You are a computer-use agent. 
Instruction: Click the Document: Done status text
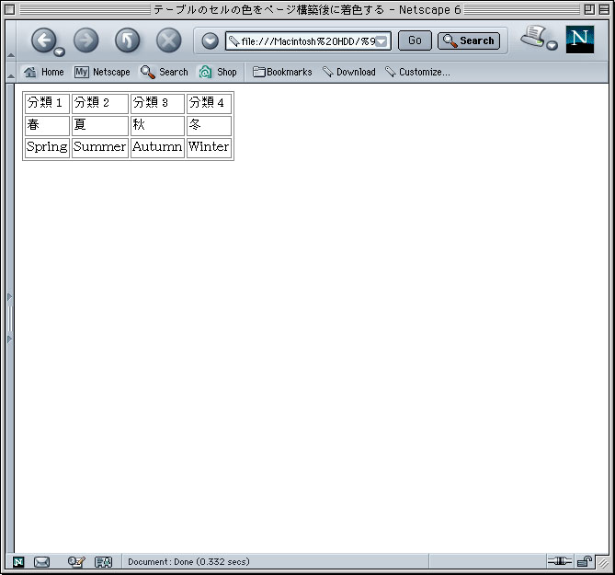click(x=188, y=561)
